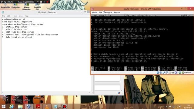Stop the recording with the red button
The height and width of the screenshot is (109, 194).
click(47, 2)
